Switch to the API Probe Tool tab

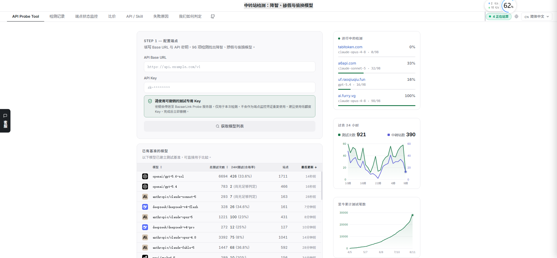click(26, 17)
